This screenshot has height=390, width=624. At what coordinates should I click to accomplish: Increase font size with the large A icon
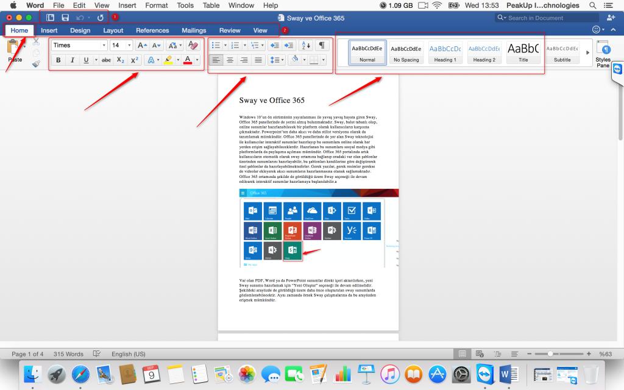click(x=142, y=45)
